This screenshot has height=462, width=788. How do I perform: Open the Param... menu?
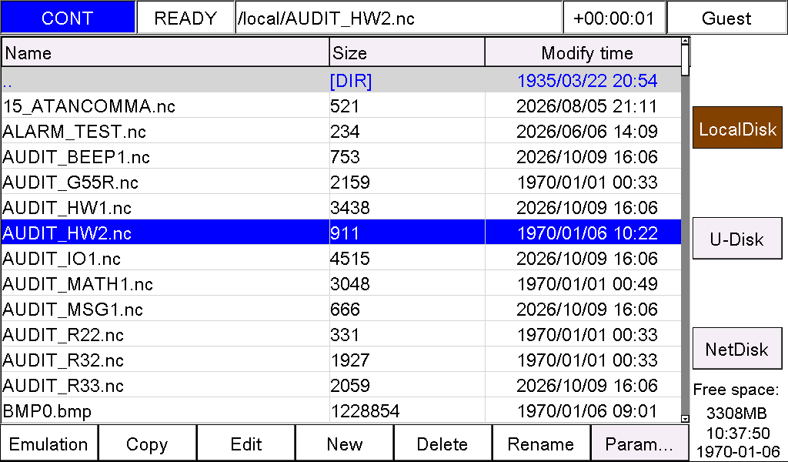coord(639,444)
